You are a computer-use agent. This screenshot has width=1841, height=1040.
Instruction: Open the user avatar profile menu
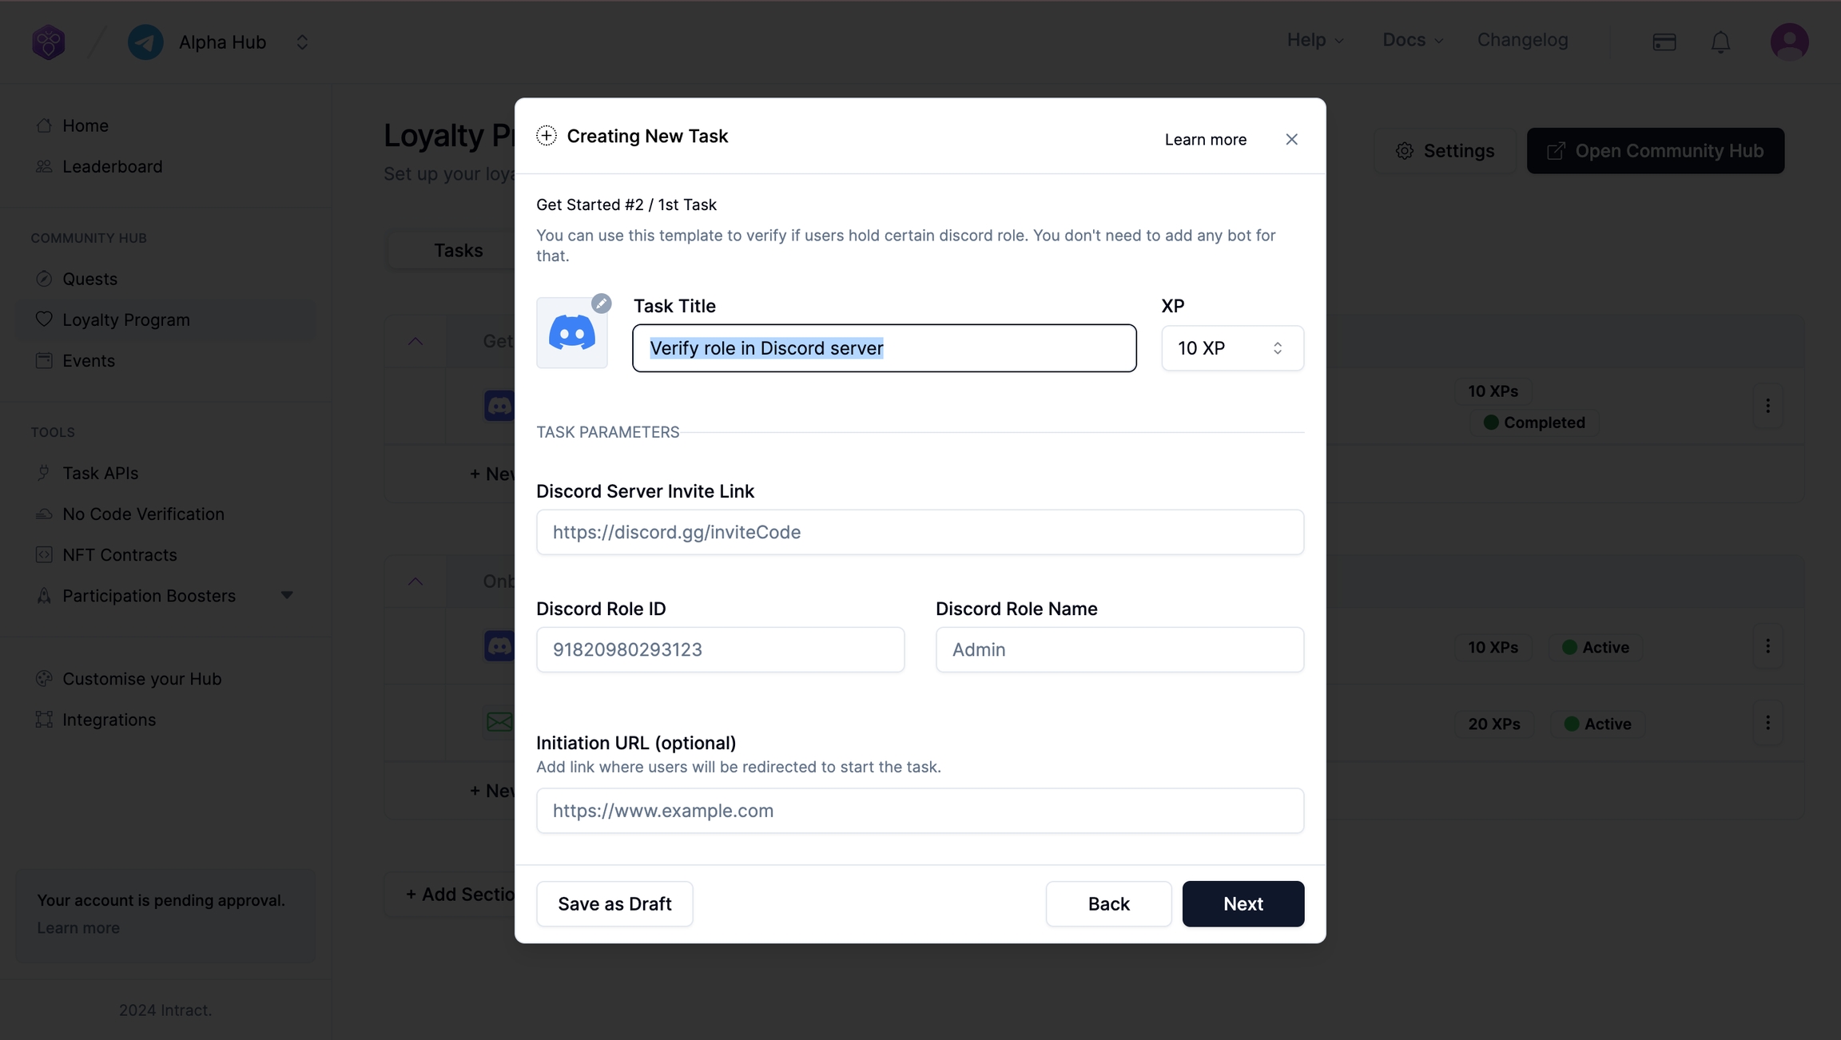(x=1789, y=42)
